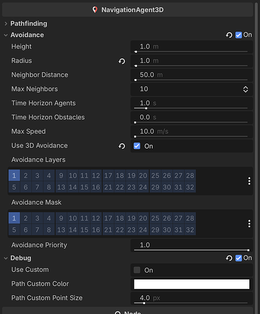Image resolution: width=260 pixels, height=314 pixels.
Task: Toggle the Use 3D Avoidance checkbox
Action: pyautogui.click(x=137, y=146)
